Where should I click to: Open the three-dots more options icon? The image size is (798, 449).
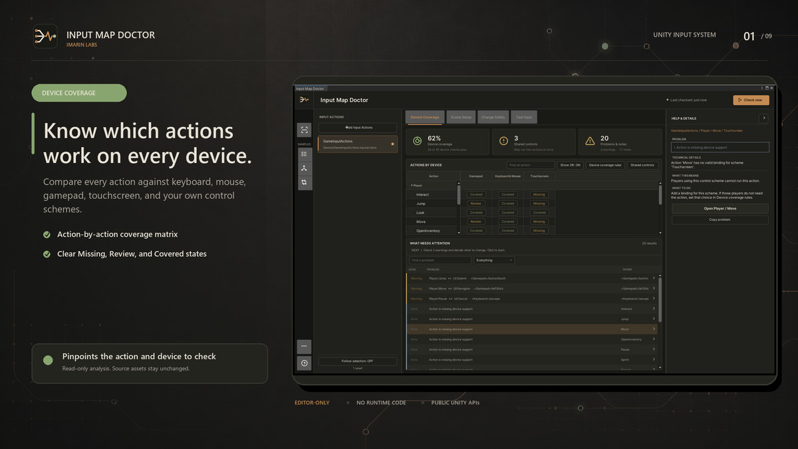(x=304, y=346)
